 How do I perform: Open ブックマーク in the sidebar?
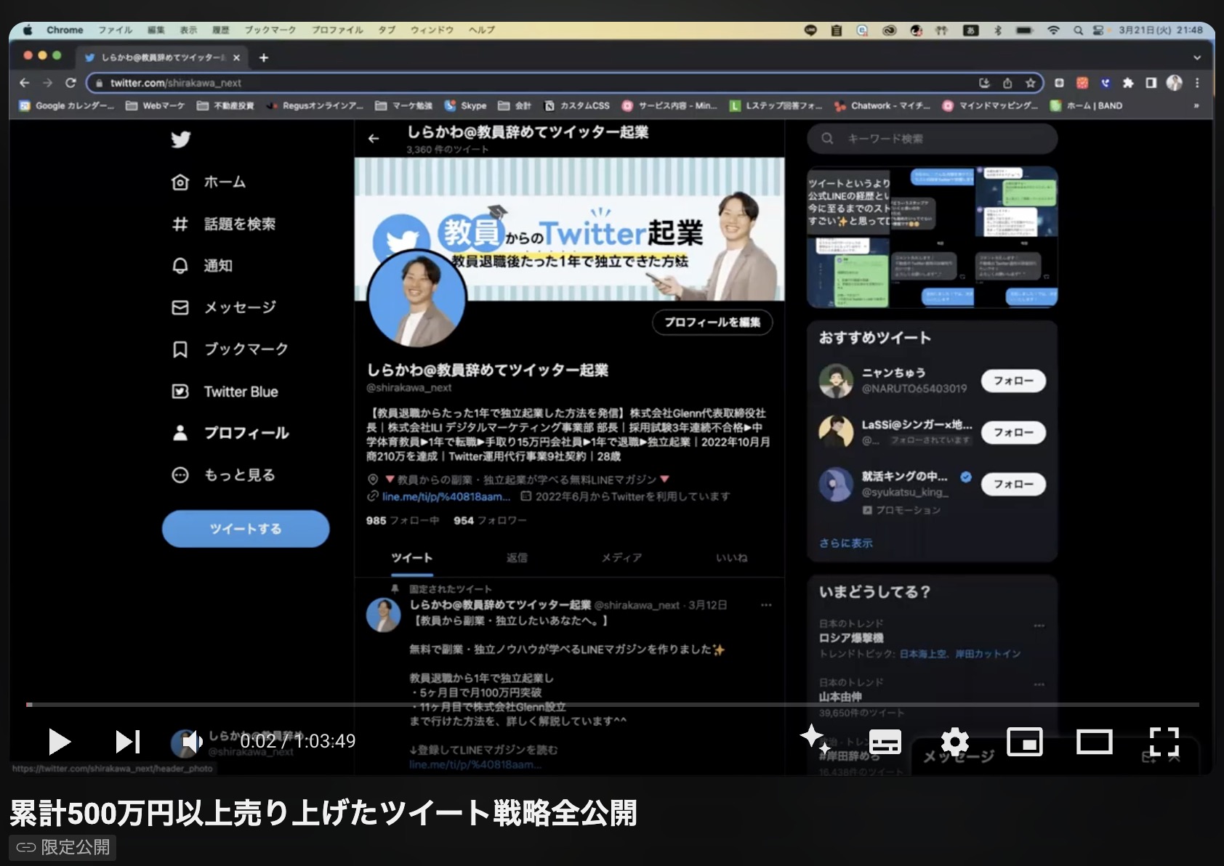pyautogui.click(x=180, y=349)
